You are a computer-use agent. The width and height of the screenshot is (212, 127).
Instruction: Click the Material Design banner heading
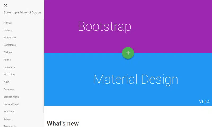tap(136, 80)
